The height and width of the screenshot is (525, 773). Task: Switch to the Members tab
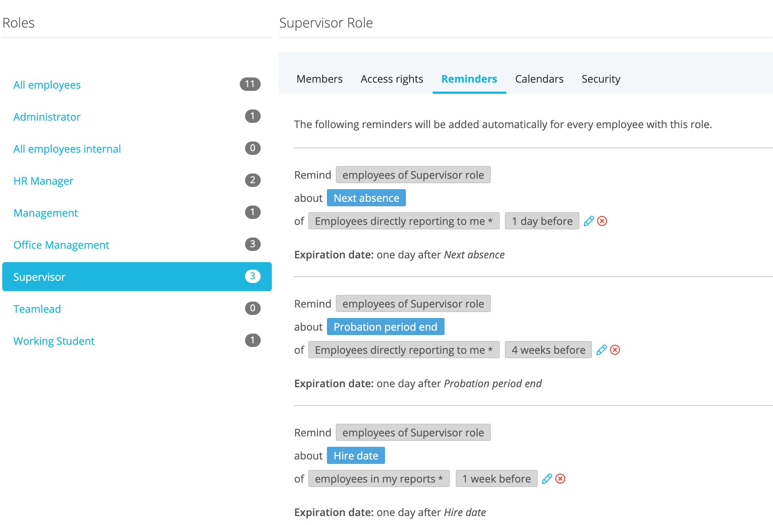pyautogui.click(x=319, y=79)
